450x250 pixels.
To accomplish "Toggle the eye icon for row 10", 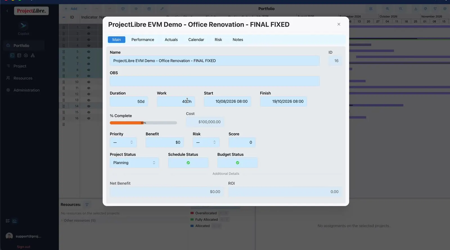I will [x=89, y=82].
